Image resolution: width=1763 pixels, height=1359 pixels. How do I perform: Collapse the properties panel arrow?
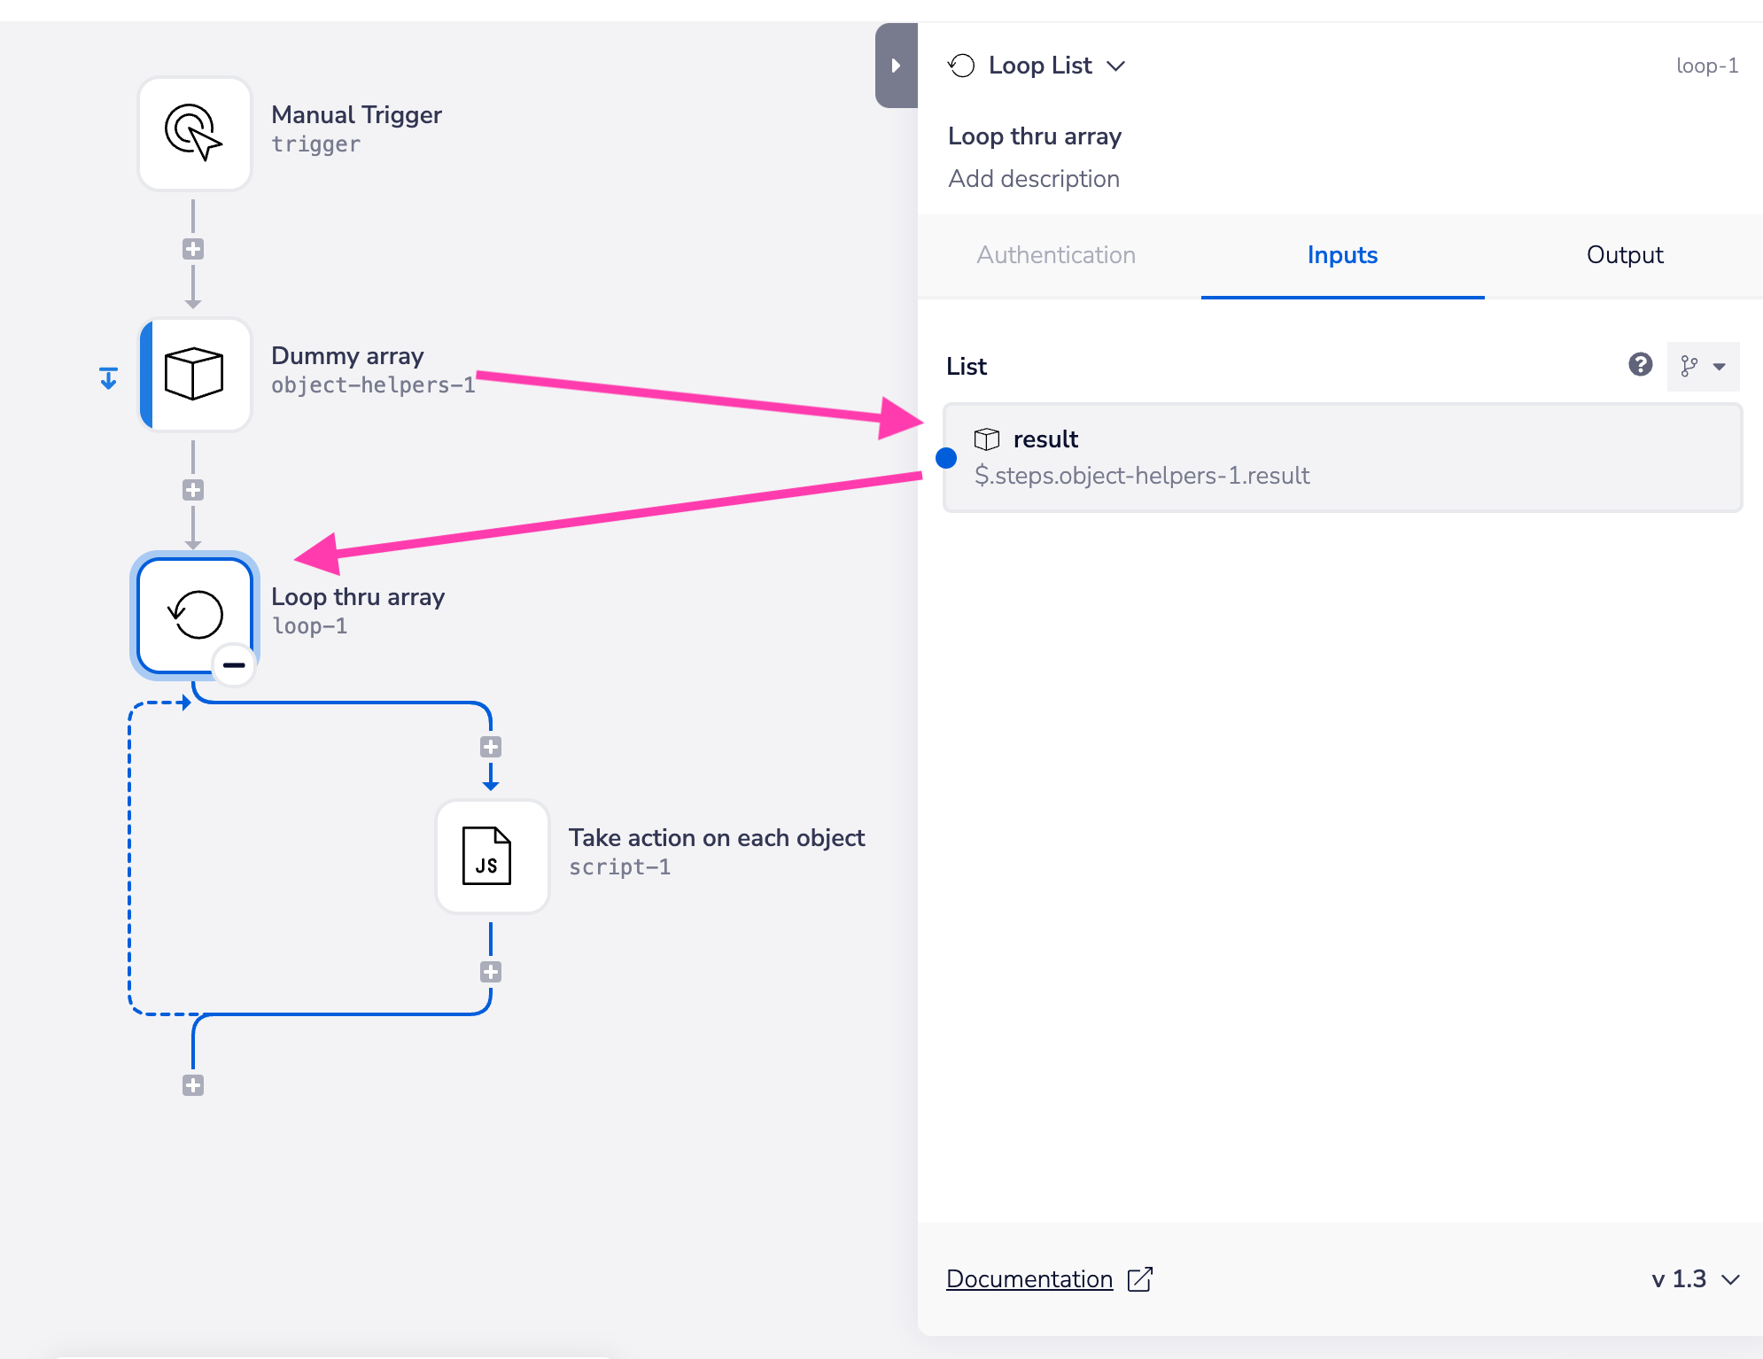[x=896, y=66]
